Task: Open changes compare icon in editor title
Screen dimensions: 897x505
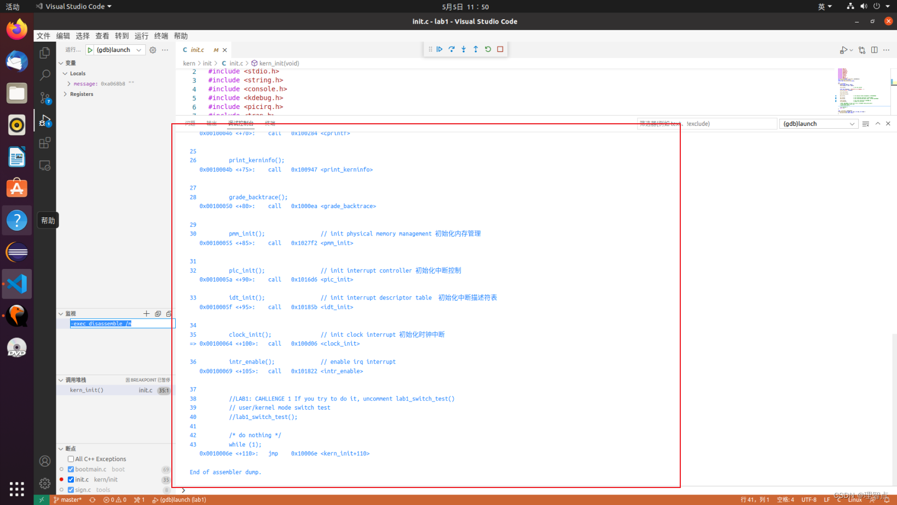Action: click(x=862, y=50)
